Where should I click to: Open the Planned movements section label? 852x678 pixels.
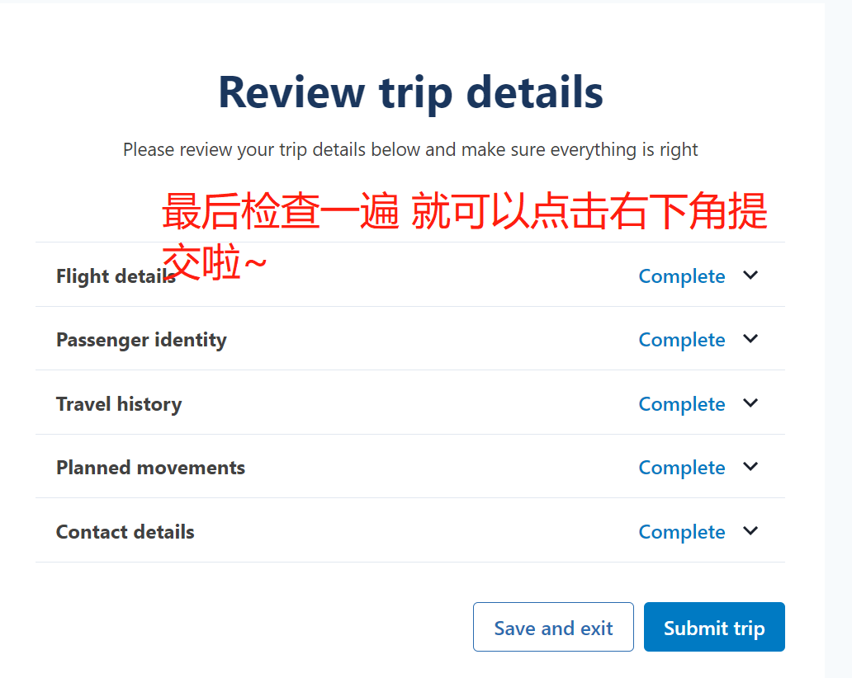tap(150, 468)
